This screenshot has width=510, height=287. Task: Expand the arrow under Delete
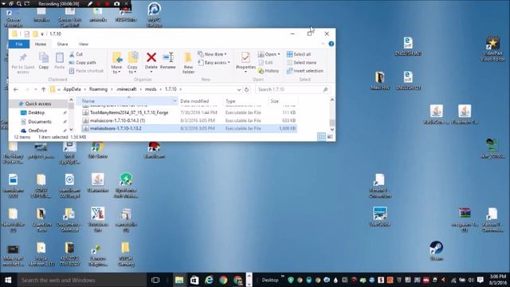pos(151,72)
